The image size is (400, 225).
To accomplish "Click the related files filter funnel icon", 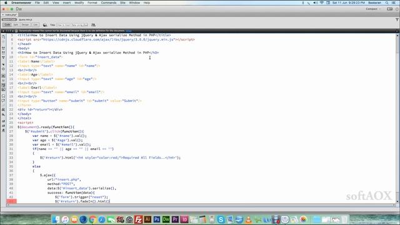I will click(x=397, y=19).
